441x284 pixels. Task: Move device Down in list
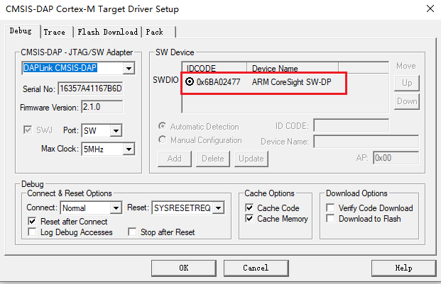coord(407,101)
